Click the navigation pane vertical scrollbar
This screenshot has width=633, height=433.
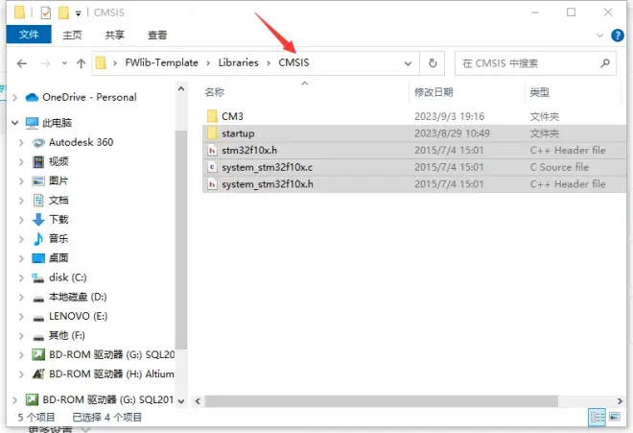pyautogui.click(x=181, y=239)
